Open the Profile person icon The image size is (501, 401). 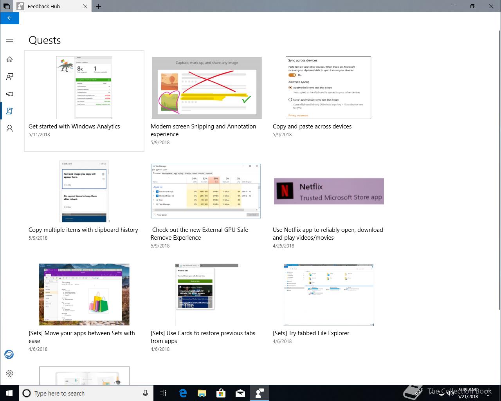click(10, 128)
